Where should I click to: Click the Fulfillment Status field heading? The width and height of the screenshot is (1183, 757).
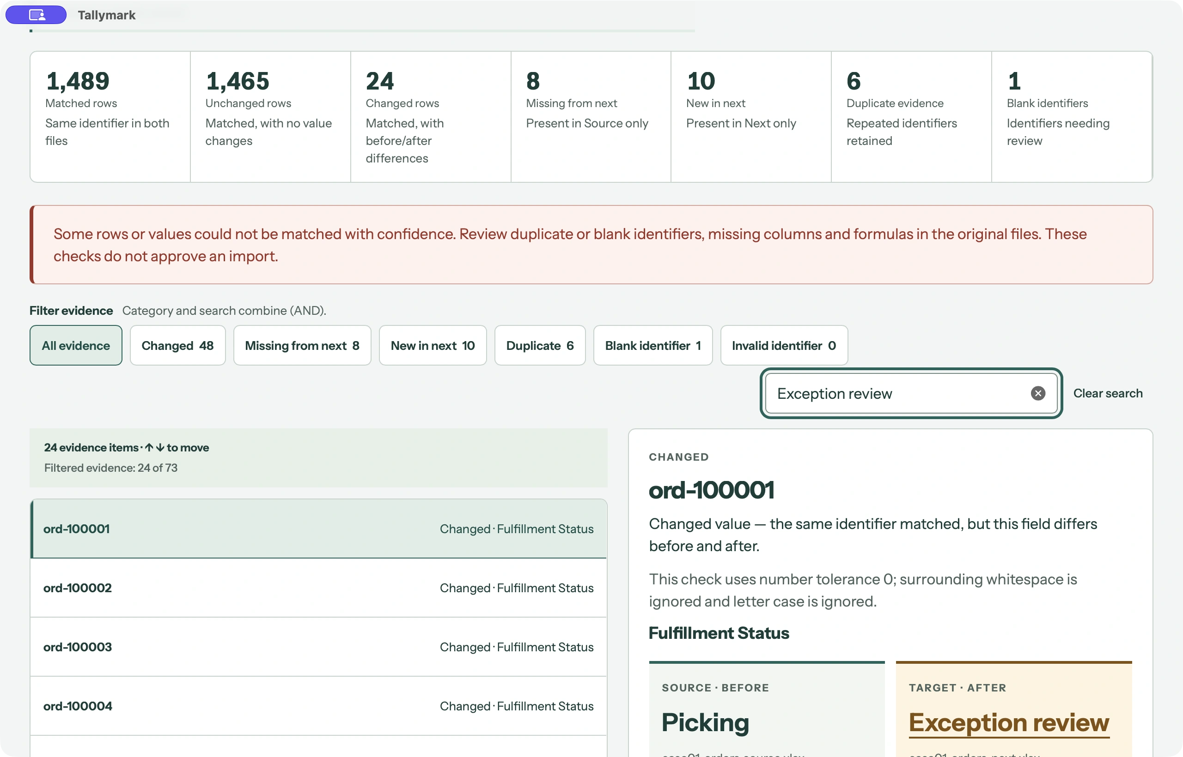[x=719, y=633]
